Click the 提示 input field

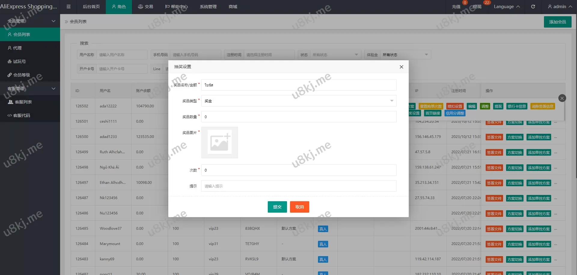(299, 186)
